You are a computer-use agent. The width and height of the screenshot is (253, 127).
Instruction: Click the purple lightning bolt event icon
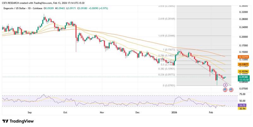pyautogui.click(x=225, y=85)
